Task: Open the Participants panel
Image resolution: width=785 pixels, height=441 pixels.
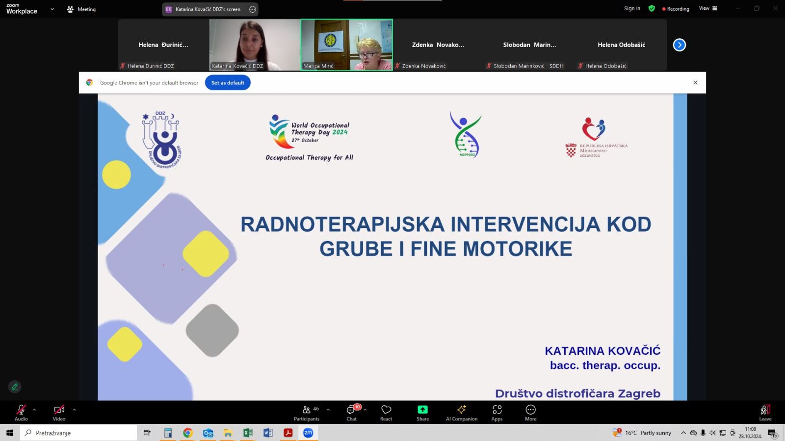Action: tap(307, 412)
